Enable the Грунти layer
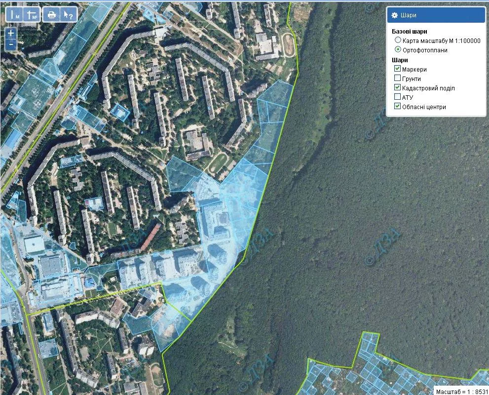Screen dimensions: 489x395 (x=397, y=78)
